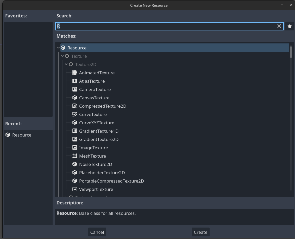Click the CurveTexture icon
295x239 pixels.
click(75, 114)
